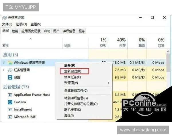Choose 展开(P) in context menu

(70, 66)
